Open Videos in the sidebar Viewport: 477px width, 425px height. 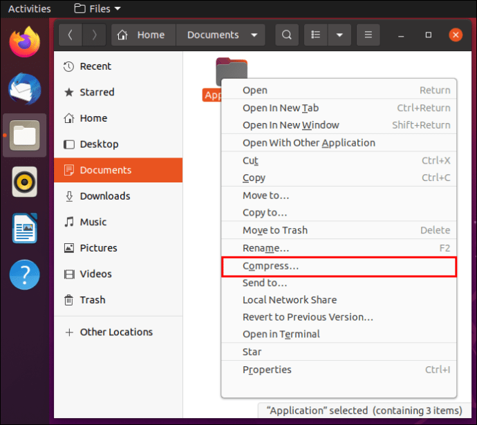[118, 274]
